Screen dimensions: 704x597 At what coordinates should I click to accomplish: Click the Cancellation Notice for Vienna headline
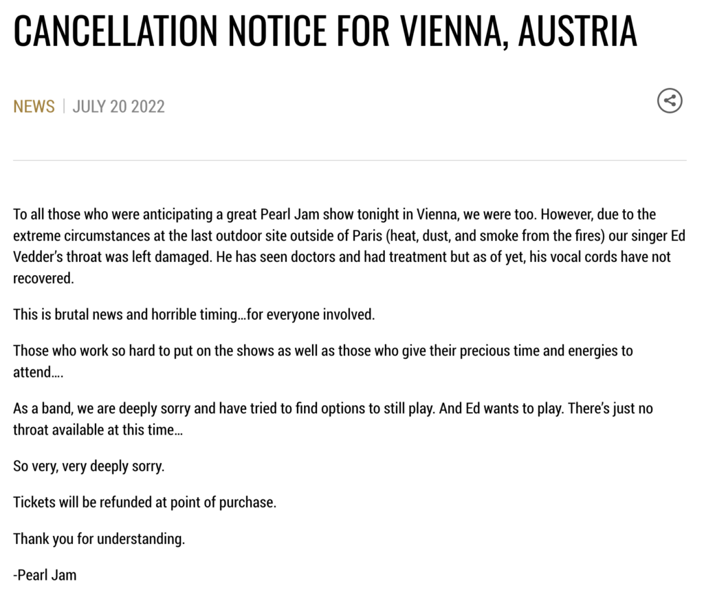coord(325,31)
